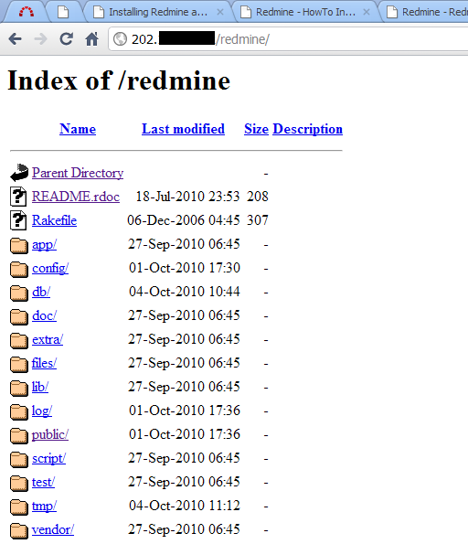The height and width of the screenshot is (544, 468).
Task: Click the folder icon beside config/
Action: [x=19, y=270]
